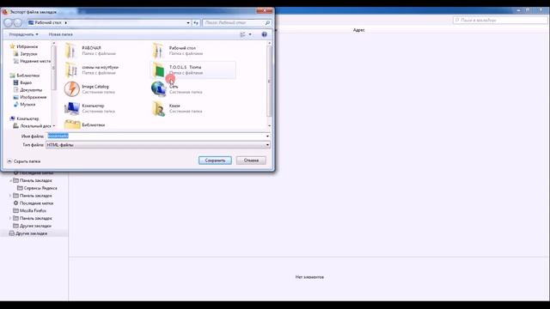Close the export dialog with the red X
550x309 pixels.
coord(265,11)
